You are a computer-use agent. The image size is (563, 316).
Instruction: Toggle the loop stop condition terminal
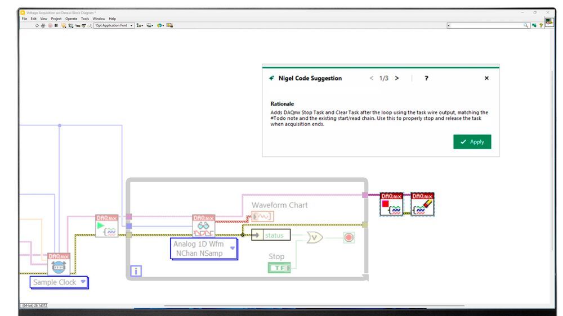click(x=348, y=237)
